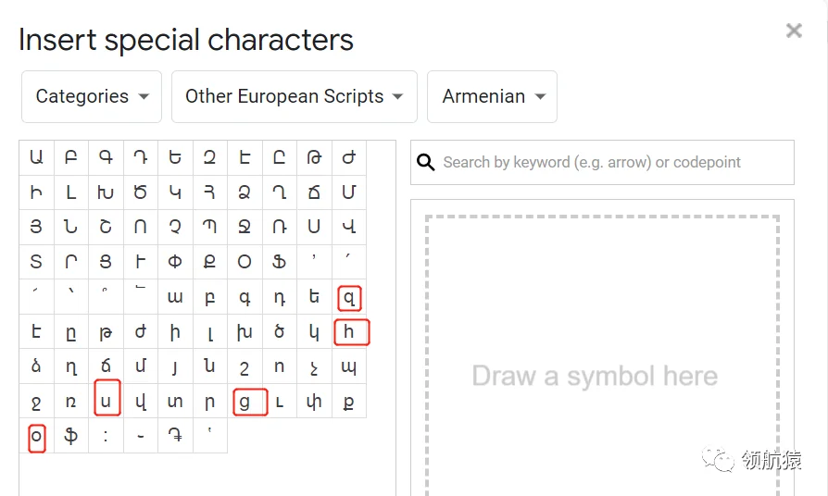Viewport: 828px width, 496px height.
Task: Insert Armenian hyphen ֊ character
Action: (141, 435)
